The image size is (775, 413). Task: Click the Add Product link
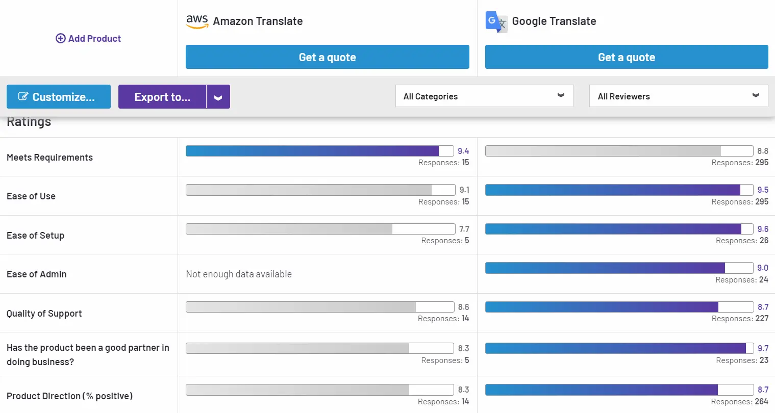(94, 39)
